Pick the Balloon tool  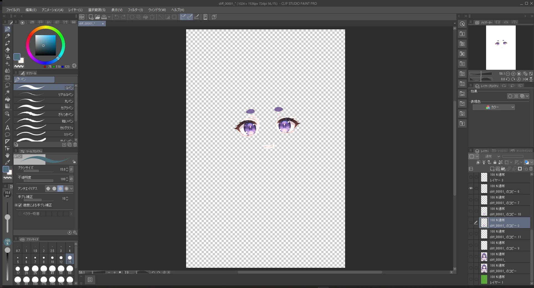[x=7, y=135]
